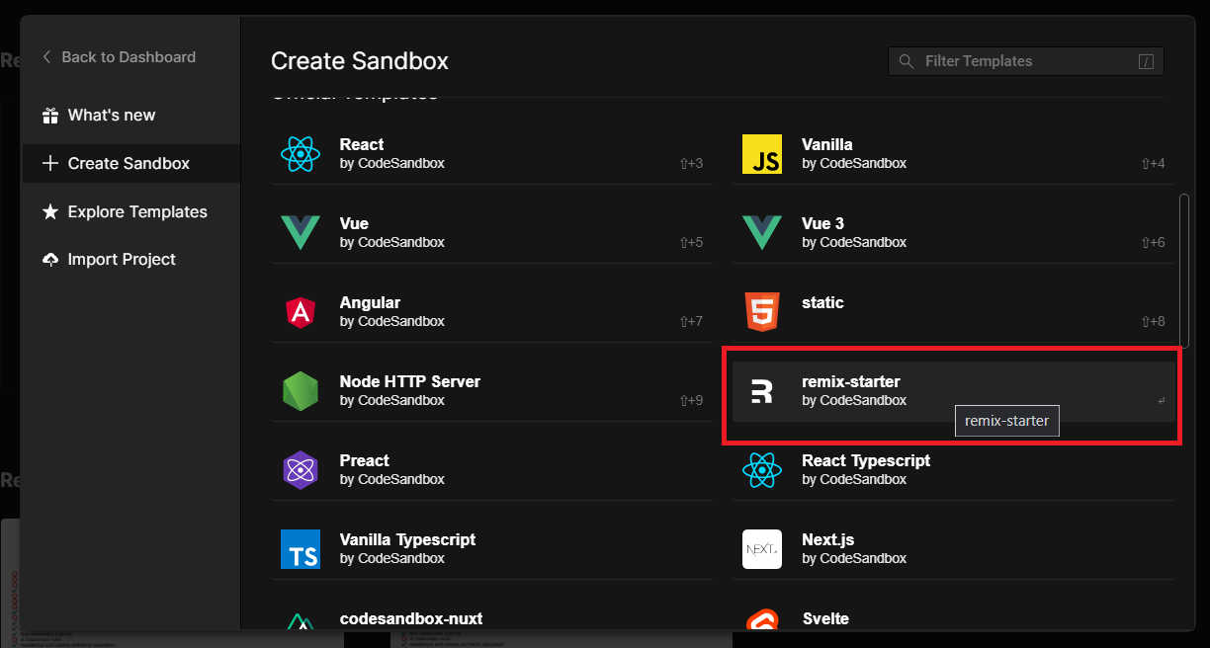Viewport: 1210px width, 648px height.
Task: Click the Vanilla JS template icon
Action: click(762, 154)
